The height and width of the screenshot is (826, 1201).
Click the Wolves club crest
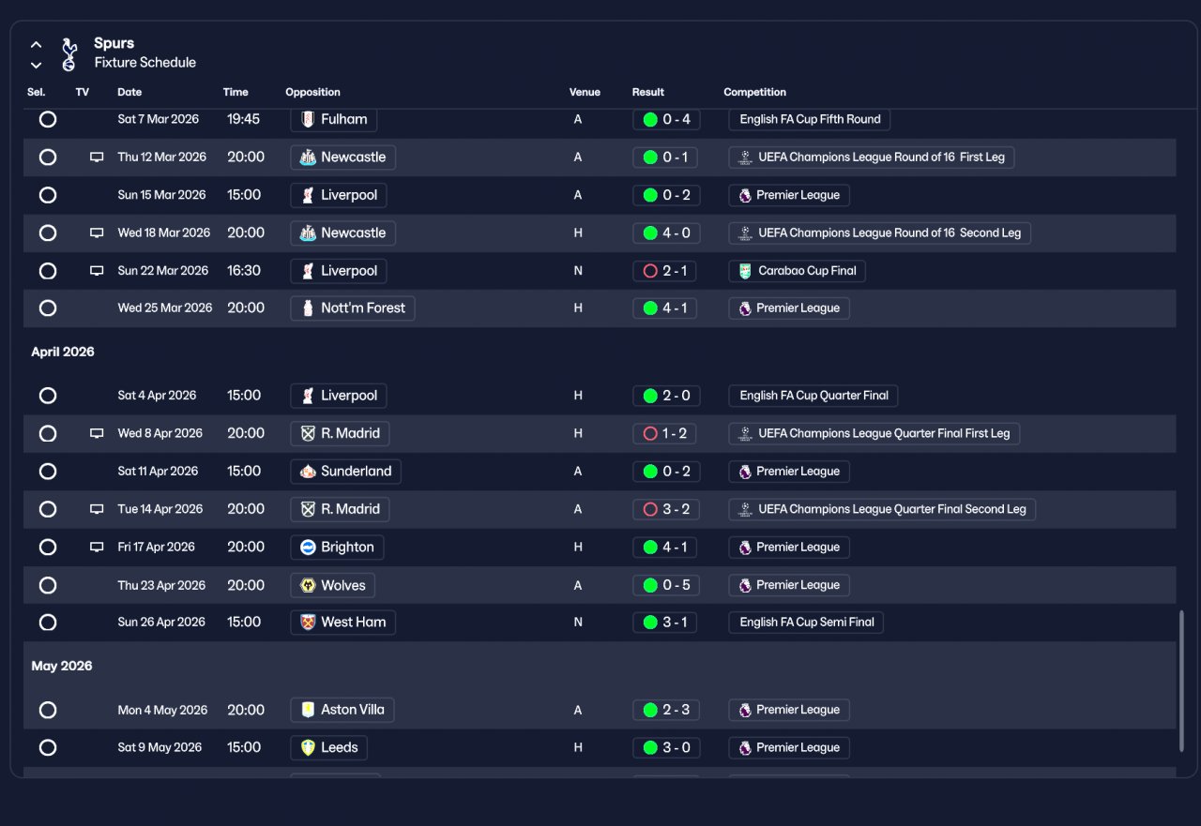pyautogui.click(x=308, y=585)
